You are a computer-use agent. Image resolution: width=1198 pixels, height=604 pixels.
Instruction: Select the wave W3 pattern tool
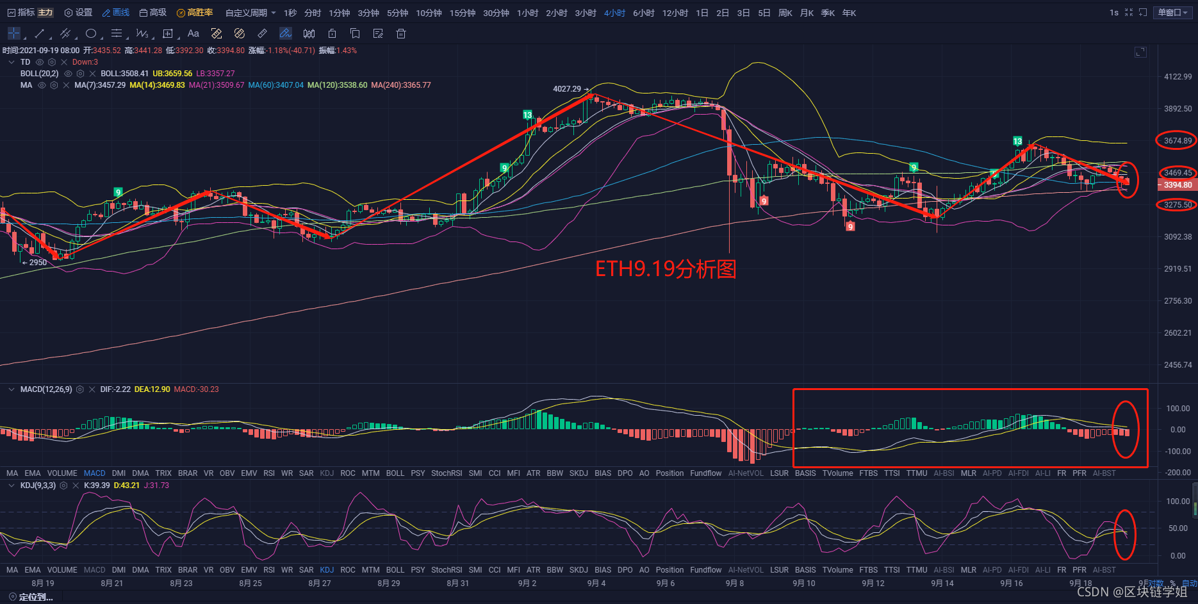[x=142, y=33]
